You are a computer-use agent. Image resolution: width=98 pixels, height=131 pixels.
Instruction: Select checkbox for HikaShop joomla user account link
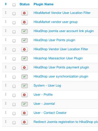(x=14, y=32)
